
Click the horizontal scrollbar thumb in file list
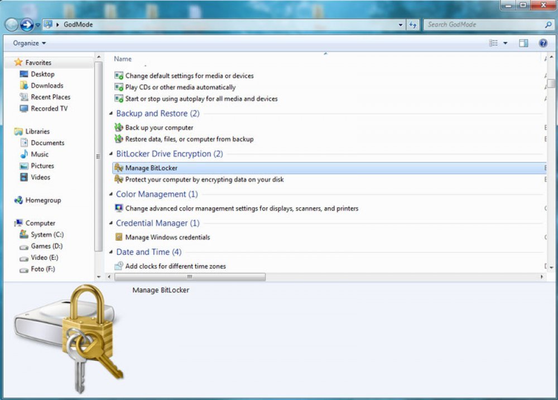click(x=190, y=277)
